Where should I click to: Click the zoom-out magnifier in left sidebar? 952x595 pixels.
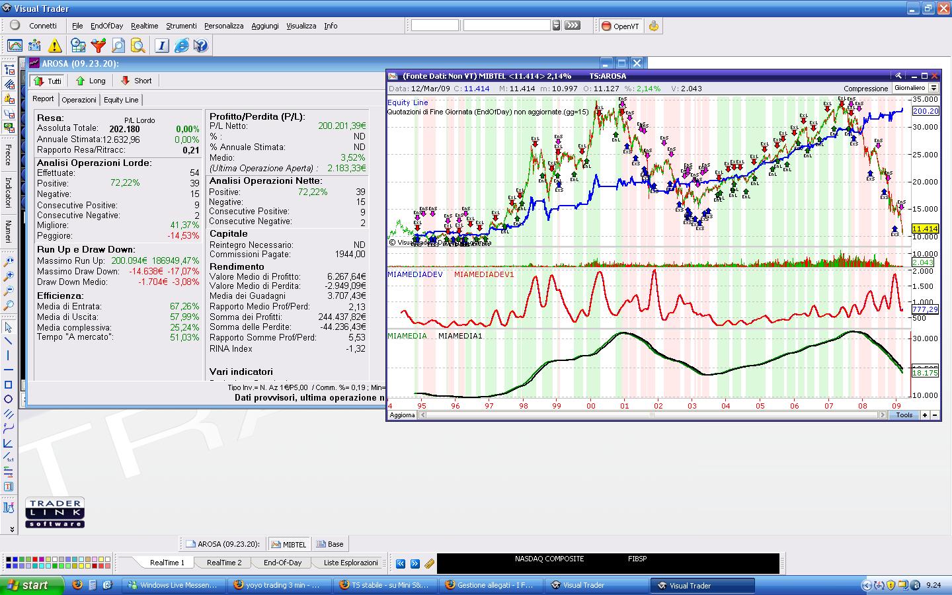(9, 291)
